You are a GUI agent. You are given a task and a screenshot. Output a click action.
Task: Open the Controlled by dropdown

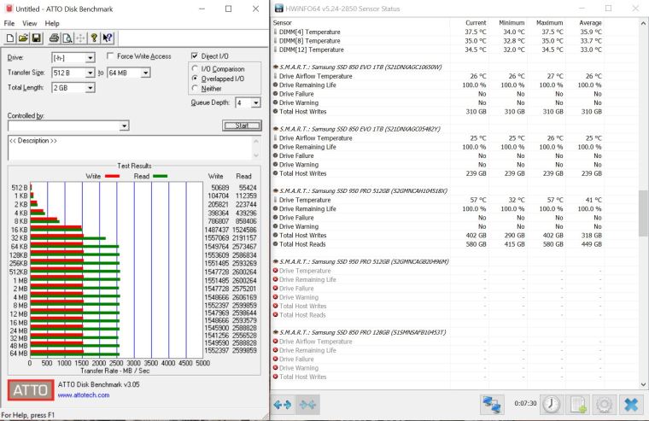tap(124, 126)
